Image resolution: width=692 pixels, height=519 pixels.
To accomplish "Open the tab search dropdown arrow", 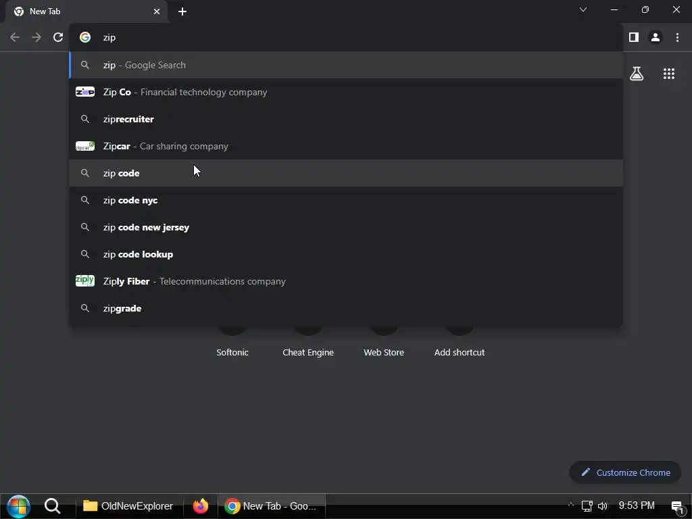I will [x=583, y=9].
